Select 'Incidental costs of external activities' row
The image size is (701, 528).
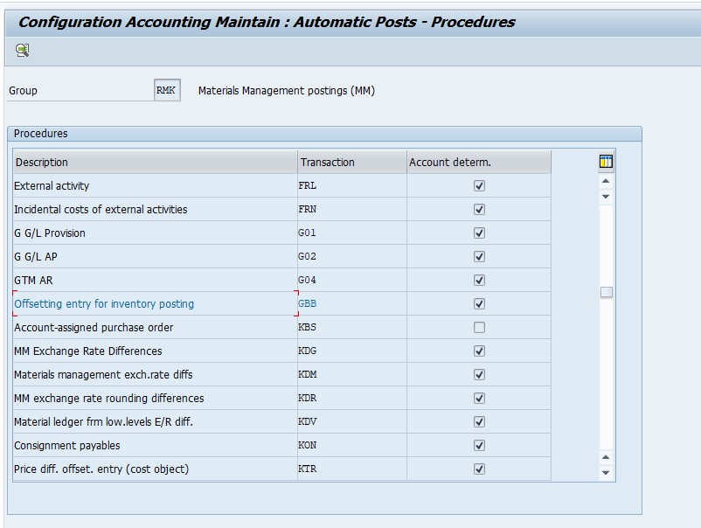pos(155,209)
